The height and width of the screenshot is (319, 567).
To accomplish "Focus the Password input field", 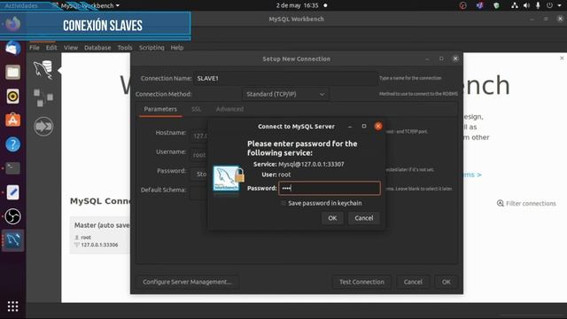I will coord(330,188).
